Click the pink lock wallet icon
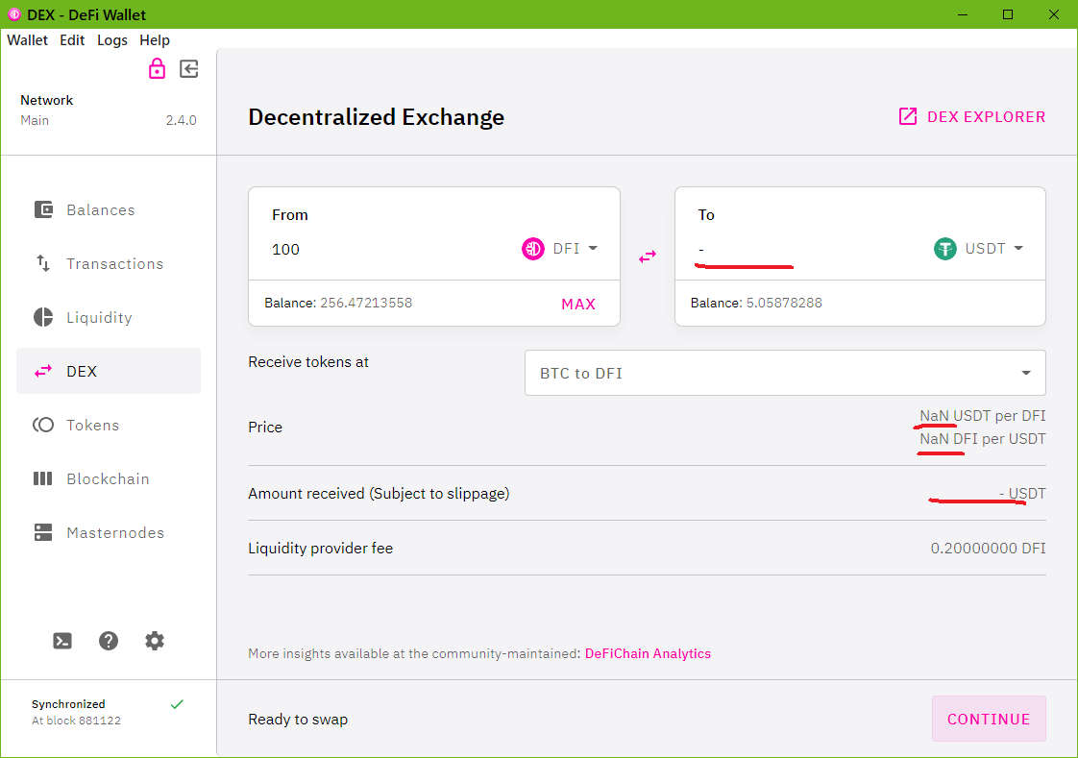1078x758 pixels. [157, 69]
